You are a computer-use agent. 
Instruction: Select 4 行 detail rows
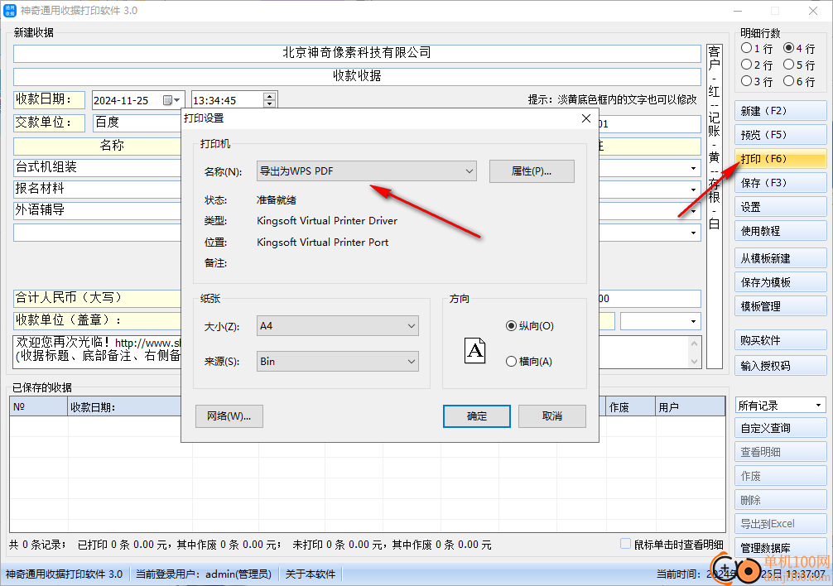789,48
